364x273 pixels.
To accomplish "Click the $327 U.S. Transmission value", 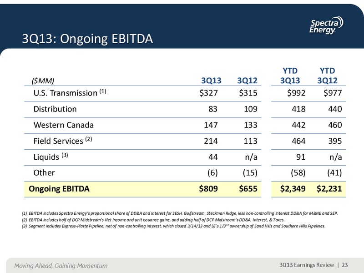I will (x=208, y=93).
